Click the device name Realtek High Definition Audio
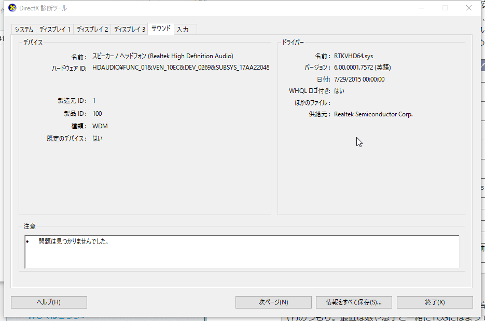 click(x=163, y=56)
